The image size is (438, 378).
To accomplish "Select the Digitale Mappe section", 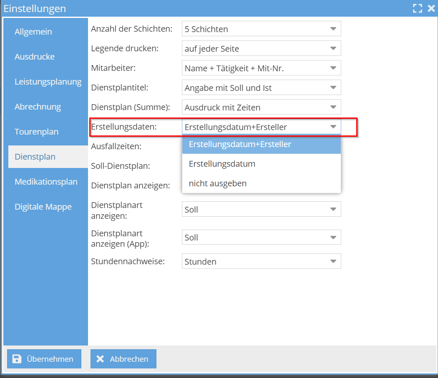I will tap(43, 207).
